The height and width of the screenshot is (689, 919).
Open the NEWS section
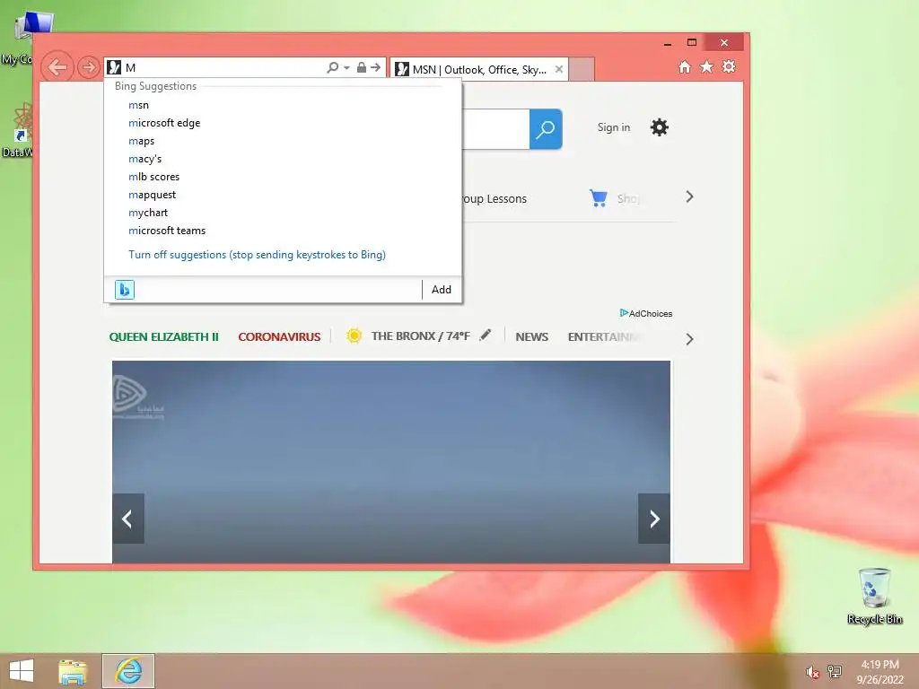[531, 337]
